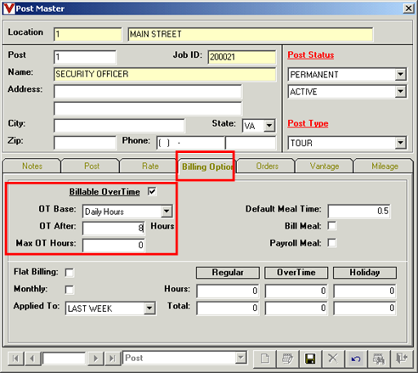Click the MAIN STREET location name field
The image size is (418, 373).
[251, 34]
